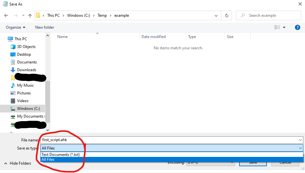
Task: Open My Music in the sidebar
Action: (x=26, y=85)
